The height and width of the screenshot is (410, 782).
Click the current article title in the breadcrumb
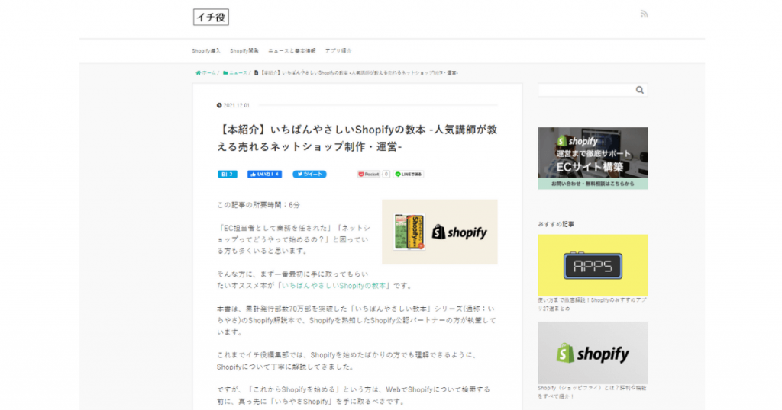(356, 72)
